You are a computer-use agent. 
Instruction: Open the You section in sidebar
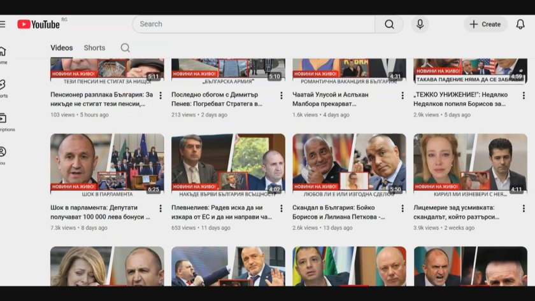coord(3,155)
